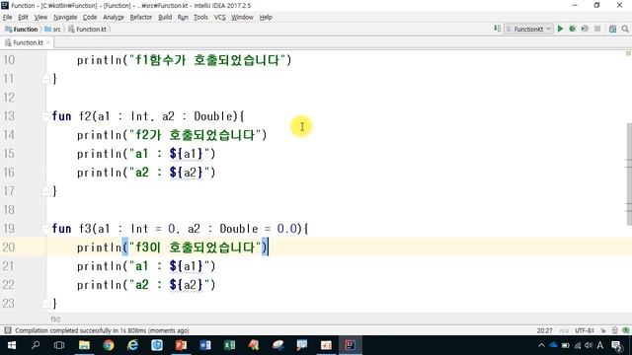This screenshot has width=632, height=355.
Task: Open the Edit menu
Action: [23, 18]
